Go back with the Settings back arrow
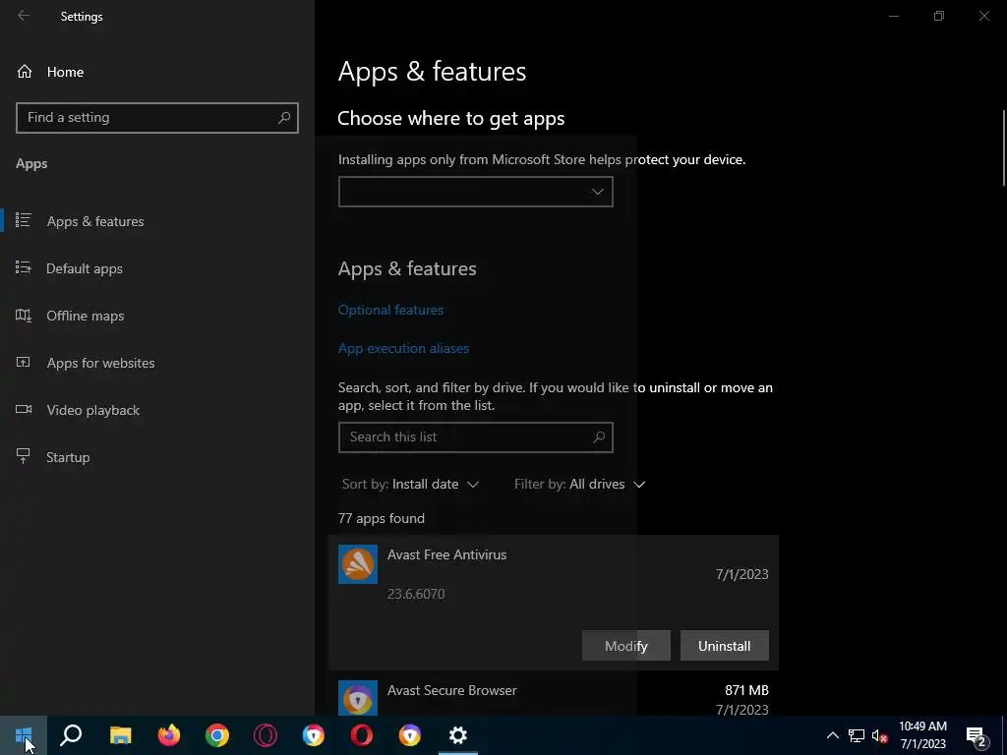Screen dimensions: 1007x755 (x=24, y=16)
